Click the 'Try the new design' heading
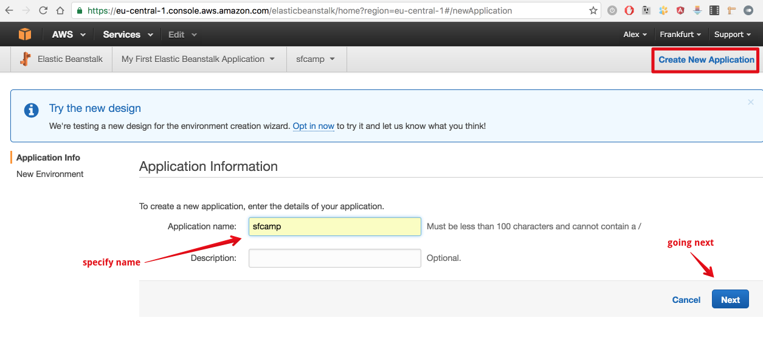Screen dimensions: 763x340 [x=95, y=108]
